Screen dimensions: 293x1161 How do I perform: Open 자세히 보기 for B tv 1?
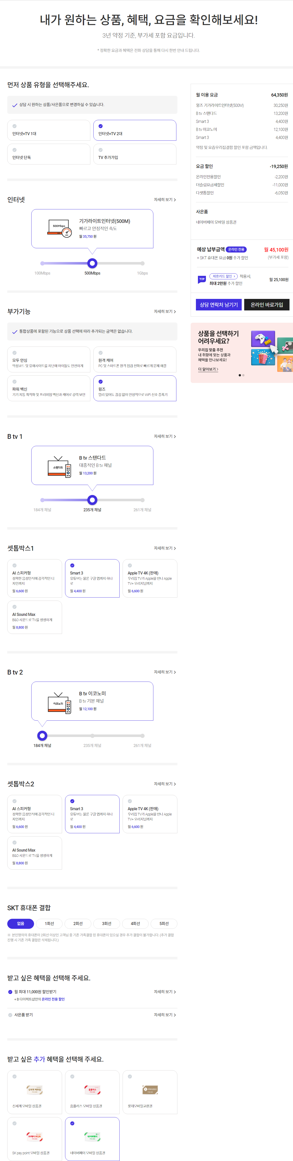pyautogui.click(x=165, y=436)
